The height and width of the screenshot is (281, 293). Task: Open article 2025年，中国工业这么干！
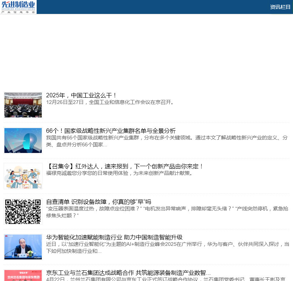pyautogui.click(x=81, y=95)
